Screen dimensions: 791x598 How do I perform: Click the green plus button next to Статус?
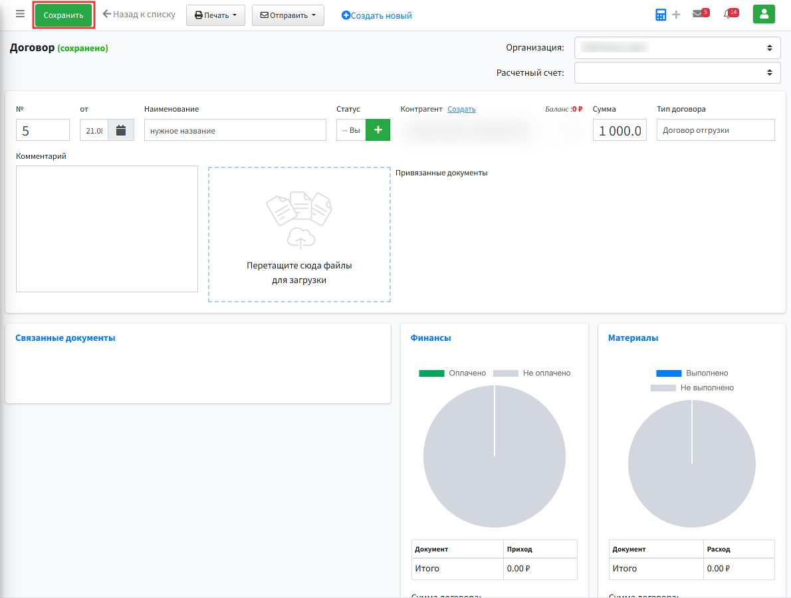pyautogui.click(x=378, y=130)
